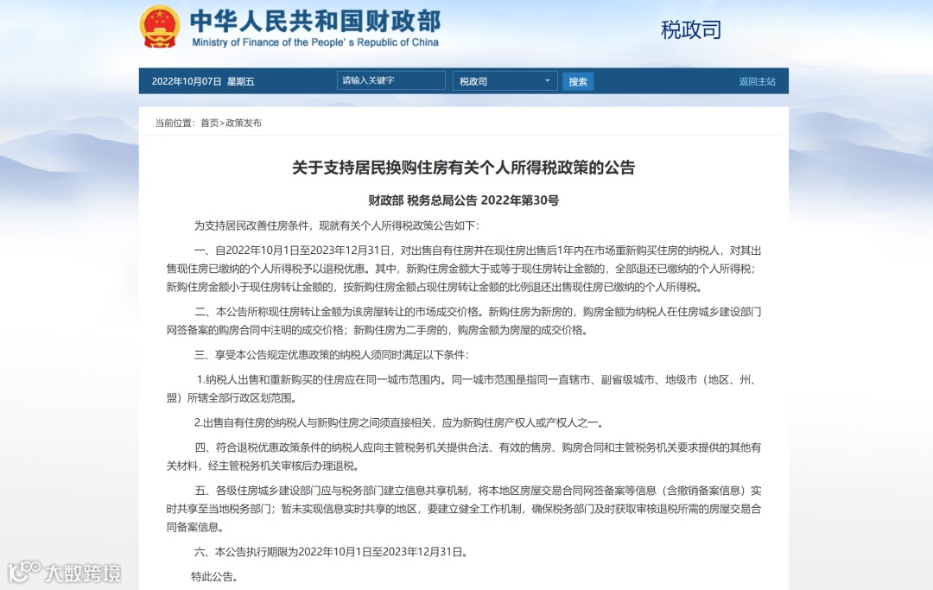This screenshot has height=590, width=933.
Task: Click the national emblem logo
Action: (160, 27)
